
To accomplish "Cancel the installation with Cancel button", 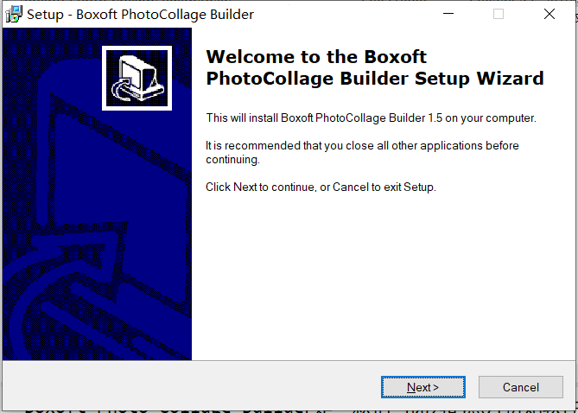I will (x=520, y=387).
